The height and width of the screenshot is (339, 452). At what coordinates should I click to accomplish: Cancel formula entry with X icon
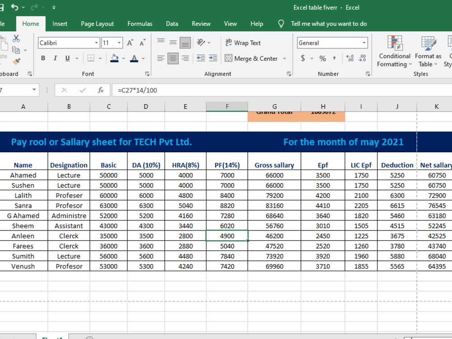64,90
